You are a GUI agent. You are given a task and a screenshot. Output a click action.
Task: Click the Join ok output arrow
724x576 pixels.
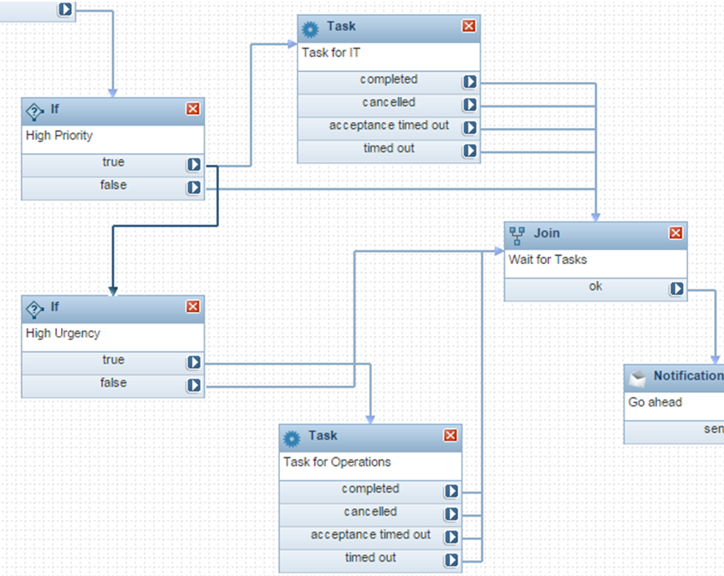[676, 289]
